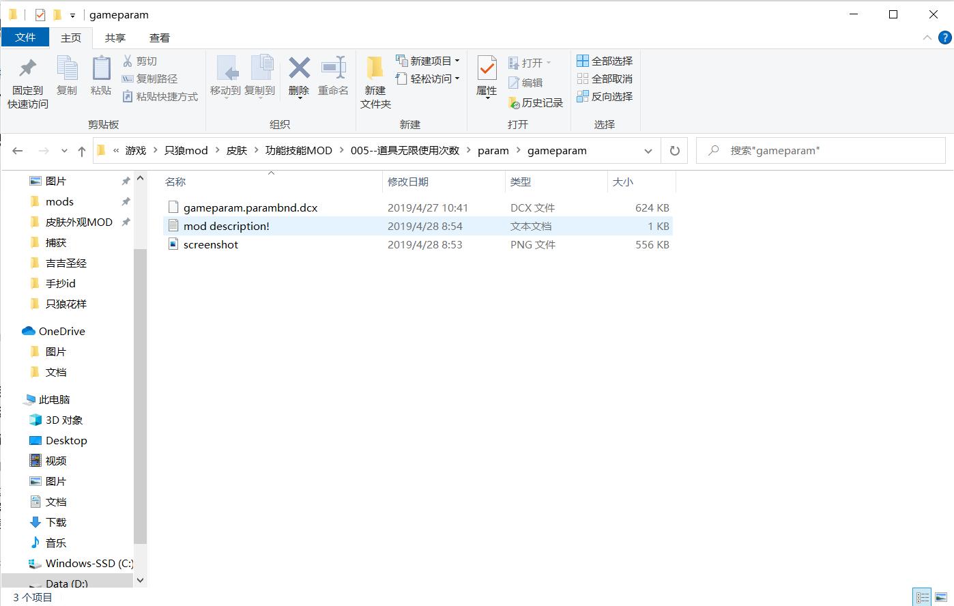Select OneDrive in the navigation pane
This screenshot has width=954, height=606.
pos(61,332)
